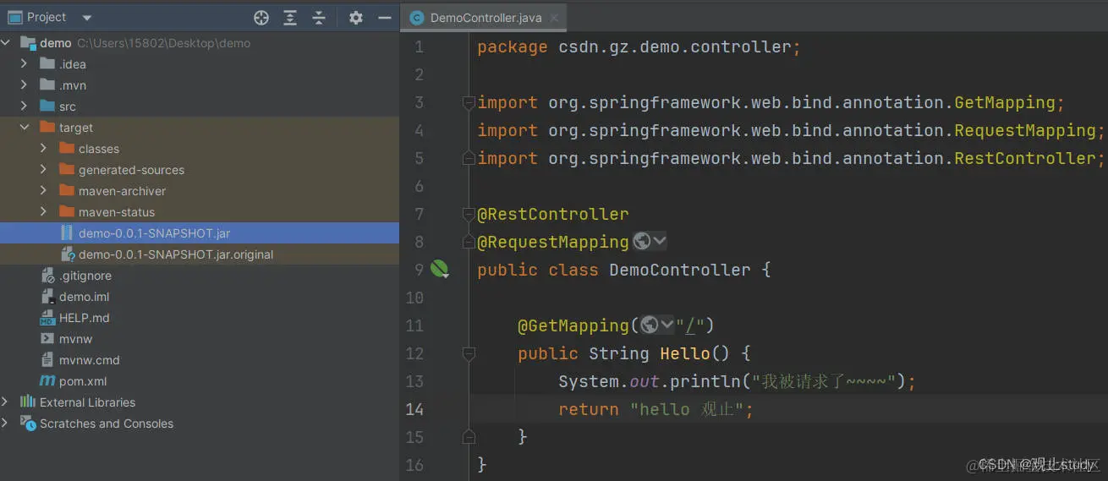Expand the maven-archiver folder arrow
Viewport: 1108px width, 481px height.
(x=44, y=191)
